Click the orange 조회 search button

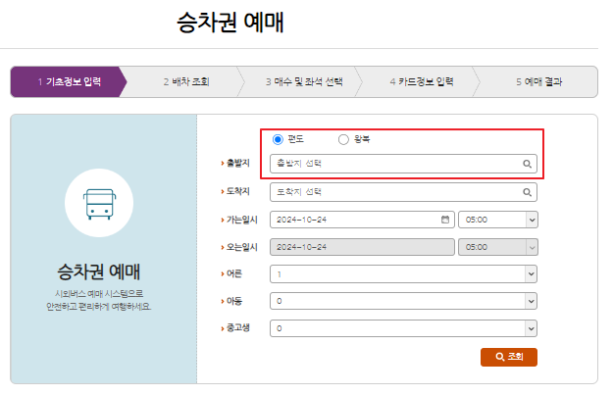click(x=509, y=357)
